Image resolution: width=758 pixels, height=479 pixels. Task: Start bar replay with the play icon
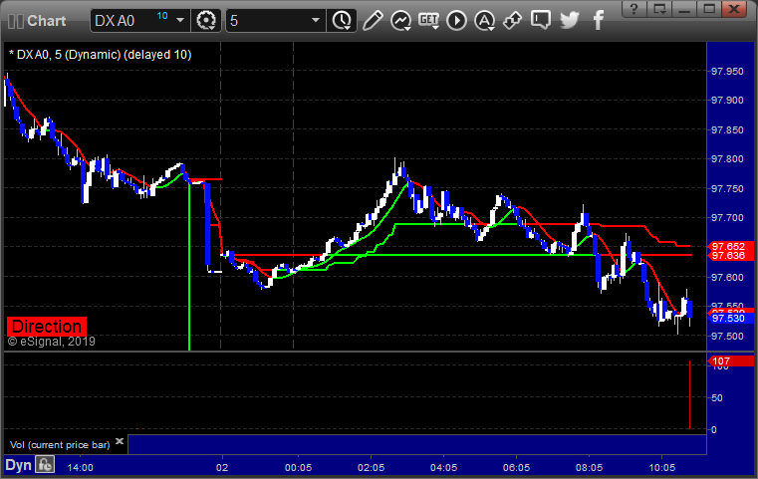tap(456, 21)
